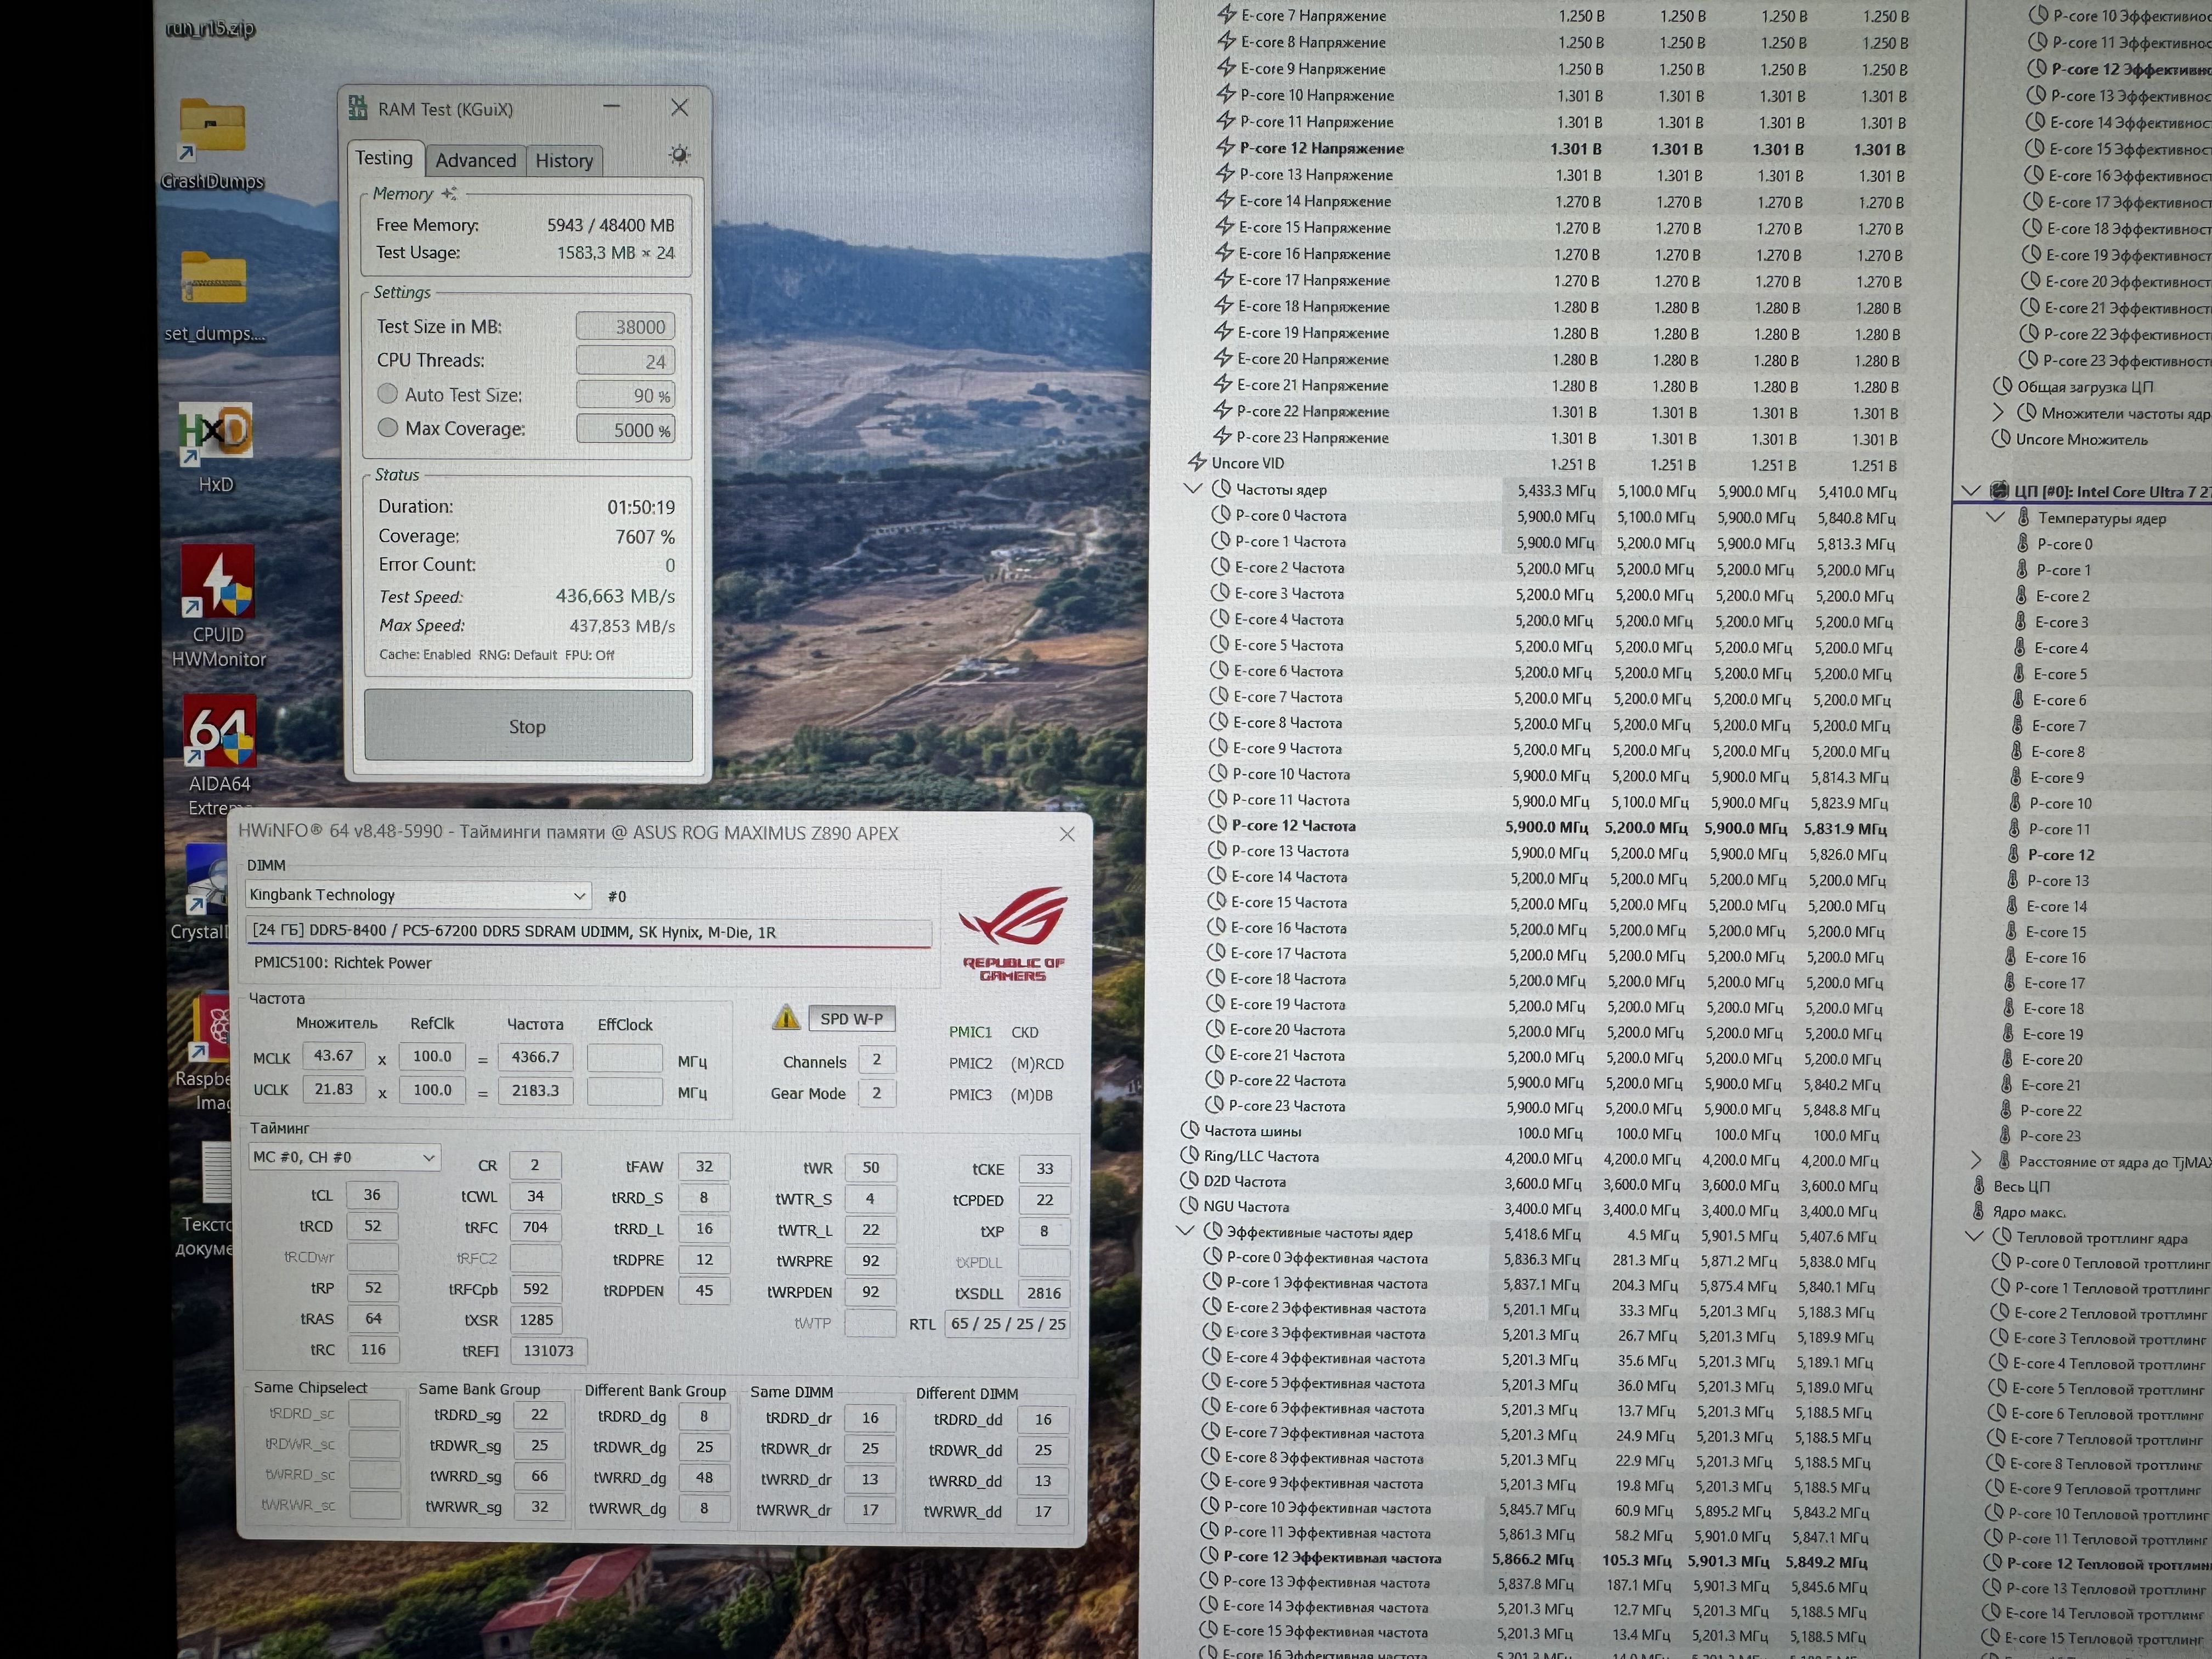Click the lightning icon of P-core 12 Напряжение
The height and width of the screenshot is (1659, 2212).
[1225, 148]
